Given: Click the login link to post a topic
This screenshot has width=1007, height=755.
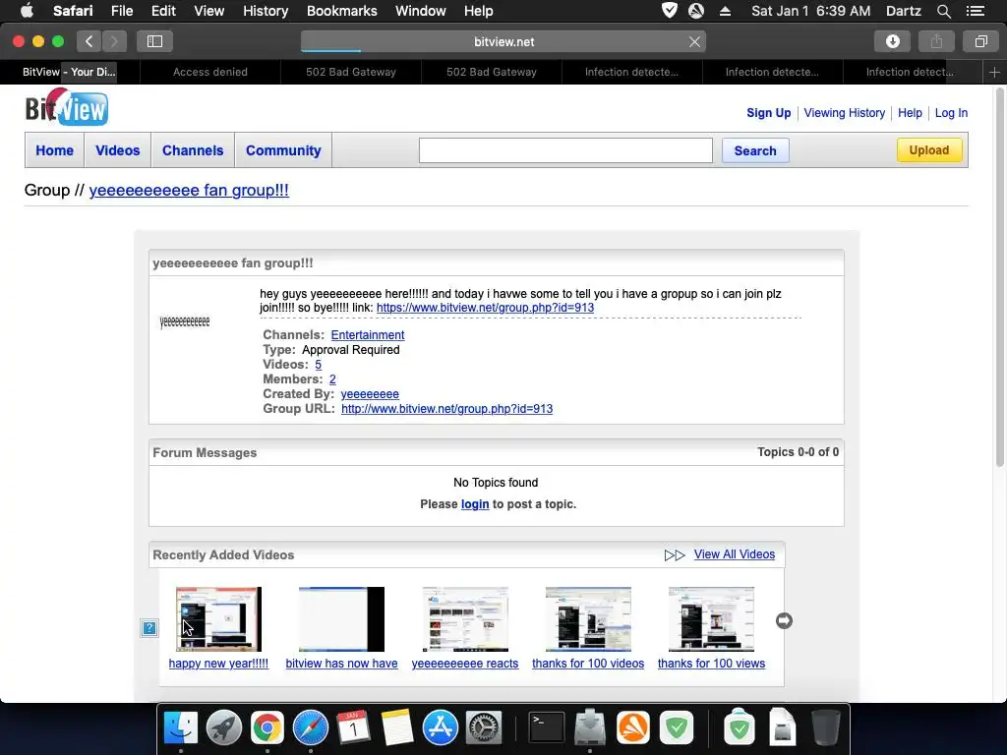Looking at the screenshot, I should [x=475, y=504].
